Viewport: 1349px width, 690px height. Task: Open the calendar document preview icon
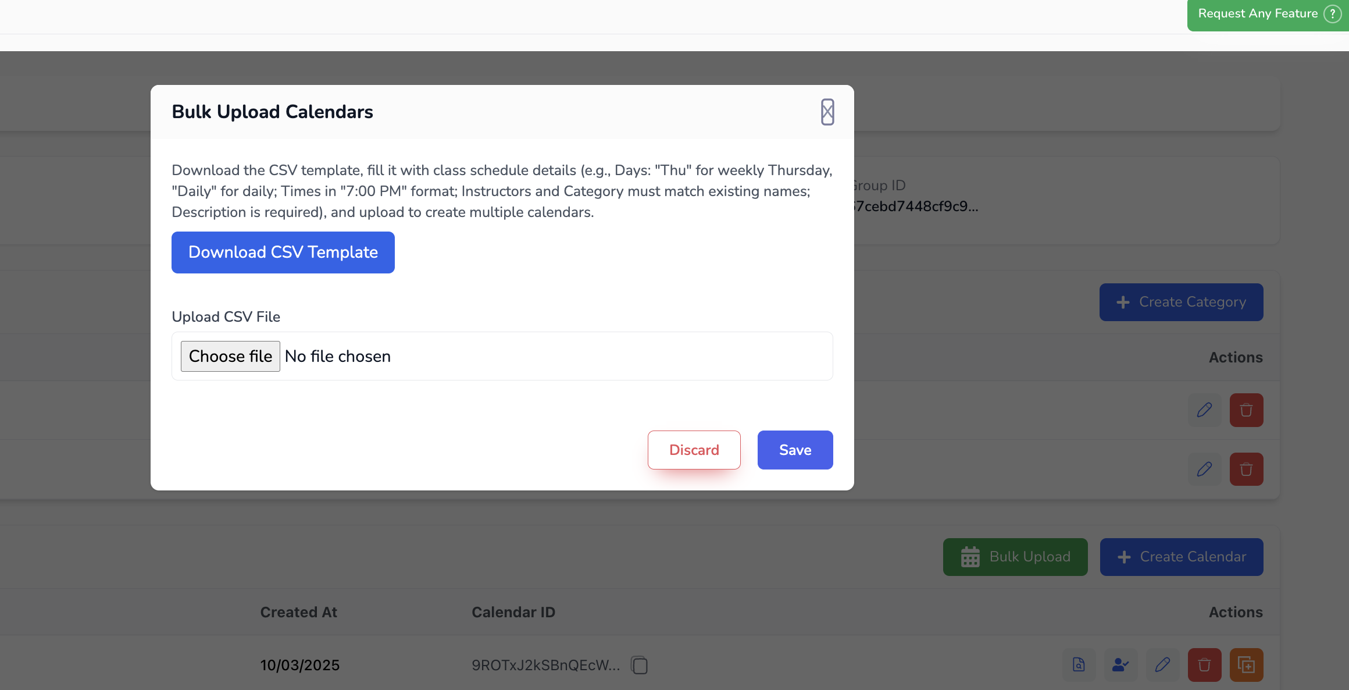[x=1079, y=664]
